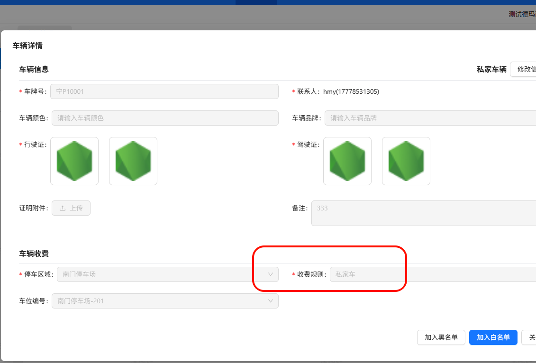Click the chevron arrow in 车位编号 field
This screenshot has width=536, height=363.
tap(271, 301)
